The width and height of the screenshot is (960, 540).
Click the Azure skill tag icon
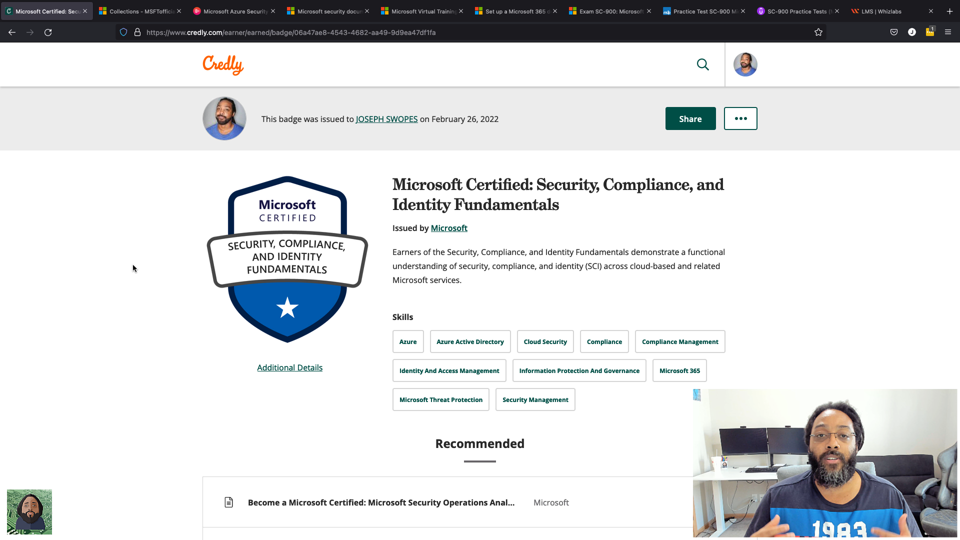pos(408,341)
